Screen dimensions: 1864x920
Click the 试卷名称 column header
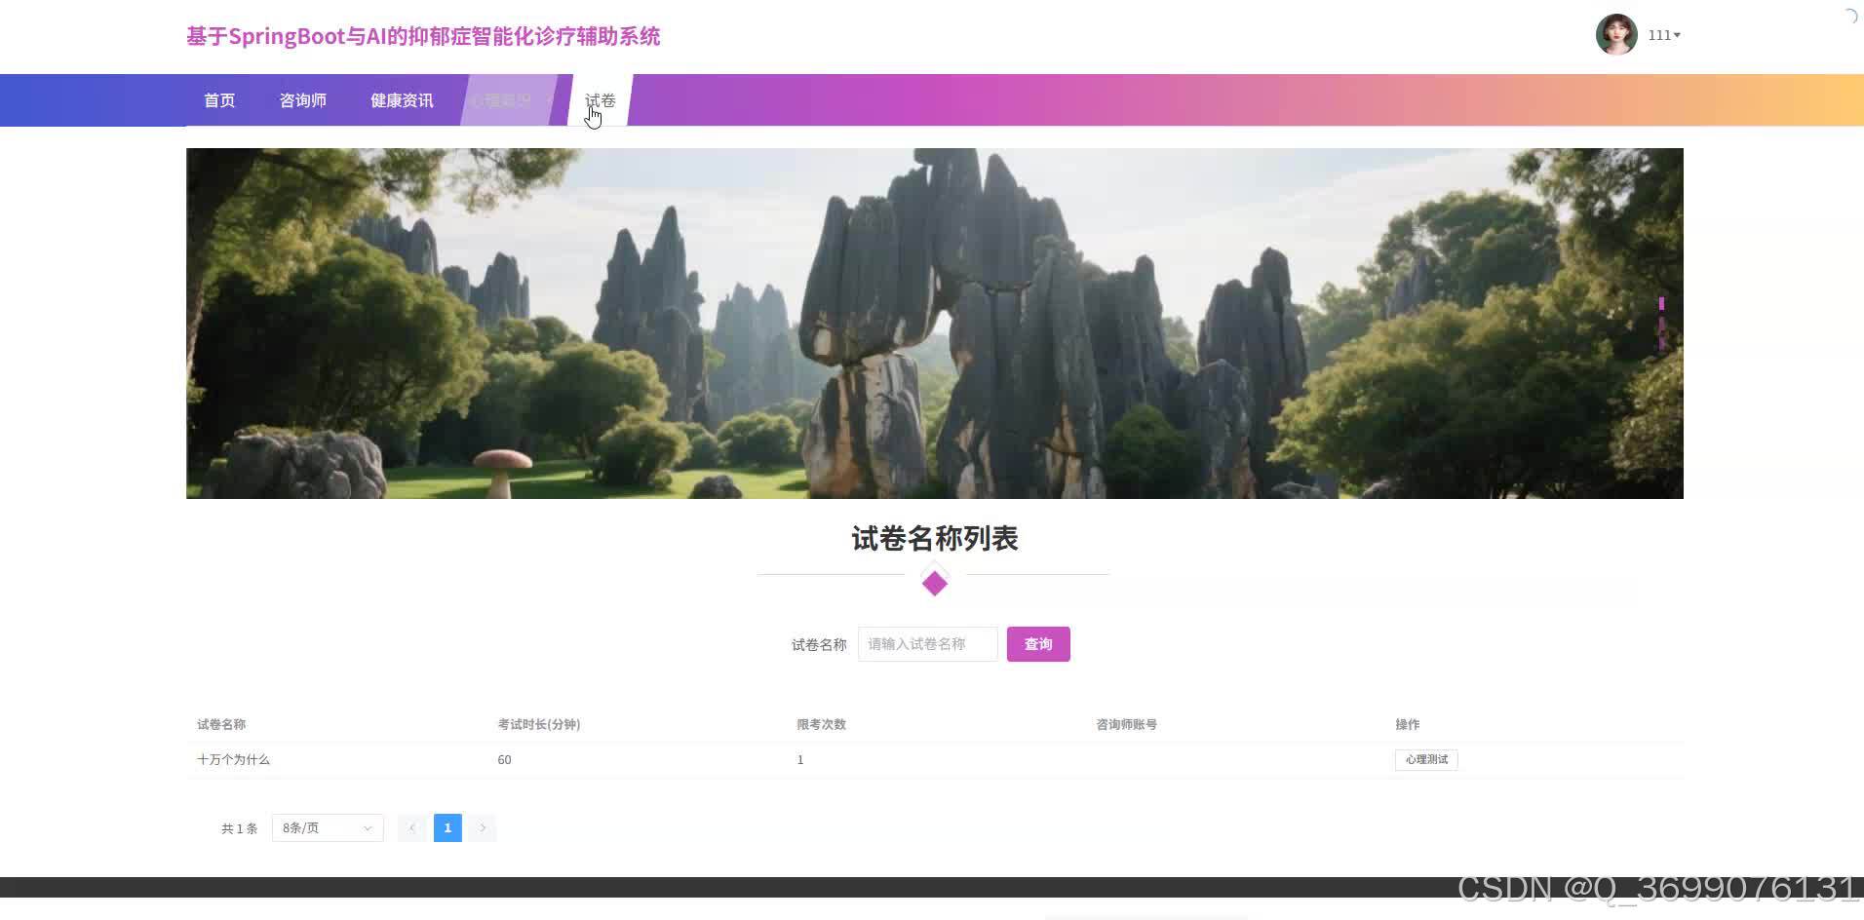(221, 724)
